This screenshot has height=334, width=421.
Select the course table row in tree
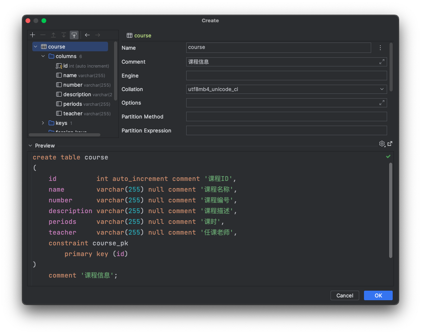(70, 47)
